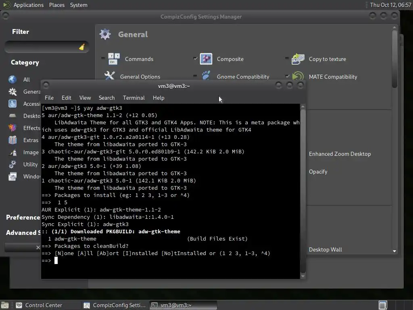
Task: Click the 'aur/adw-gtk-theme 1.1-2' terminal line
Action: (x=99, y=115)
